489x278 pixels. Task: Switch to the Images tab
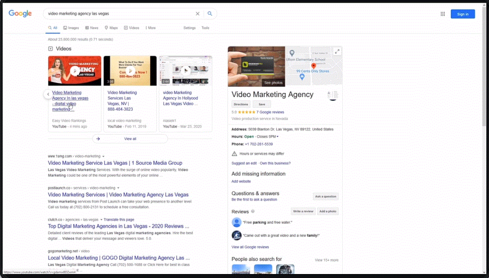(71, 28)
